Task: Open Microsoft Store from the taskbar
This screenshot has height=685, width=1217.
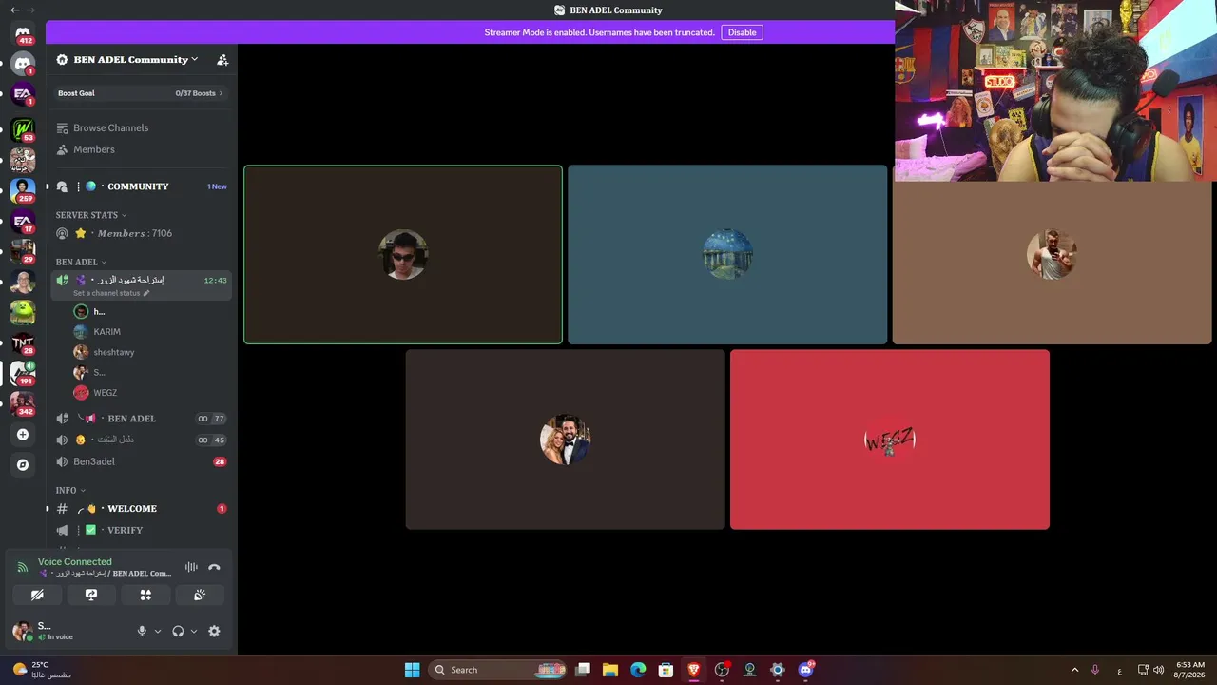Action: pos(666,670)
